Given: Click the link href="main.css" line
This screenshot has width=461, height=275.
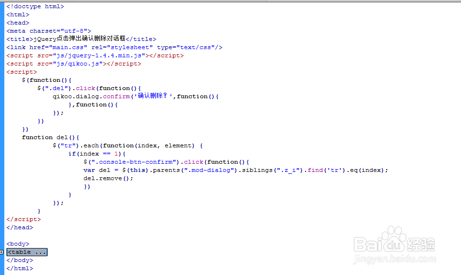Looking at the screenshot, I should click(114, 48).
